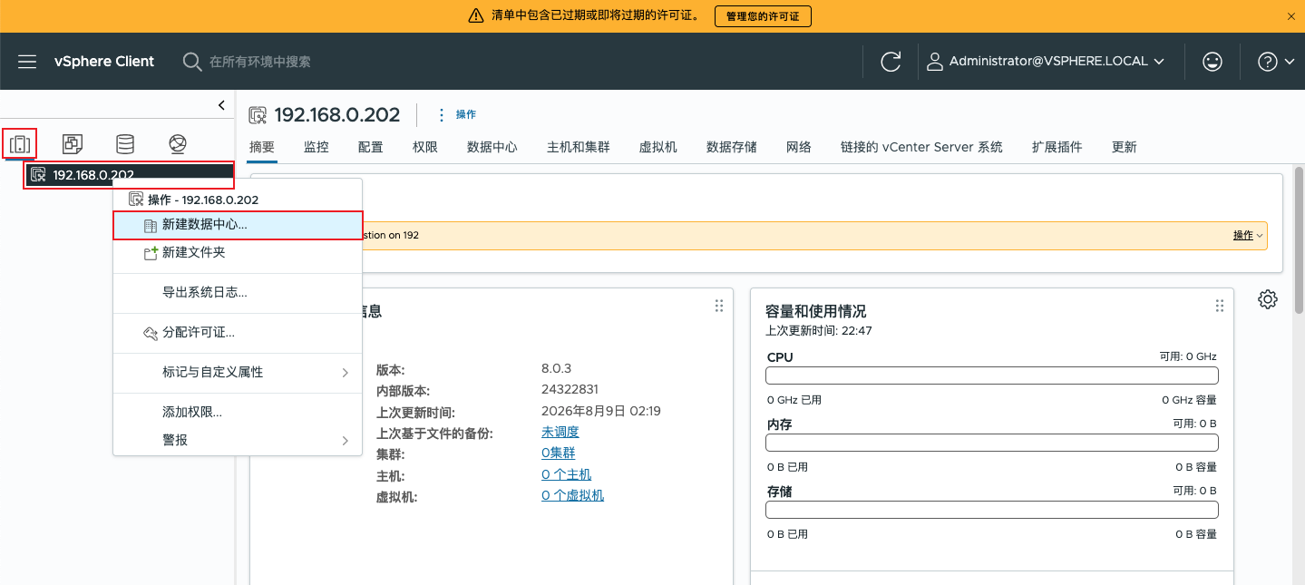Open the 0 个虚拟机 link
Viewport: 1305px width, 585px height.
[573, 495]
